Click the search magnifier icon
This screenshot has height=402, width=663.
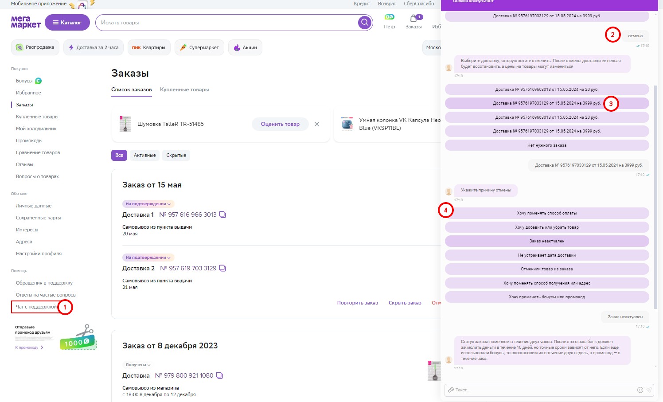click(x=365, y=23)
